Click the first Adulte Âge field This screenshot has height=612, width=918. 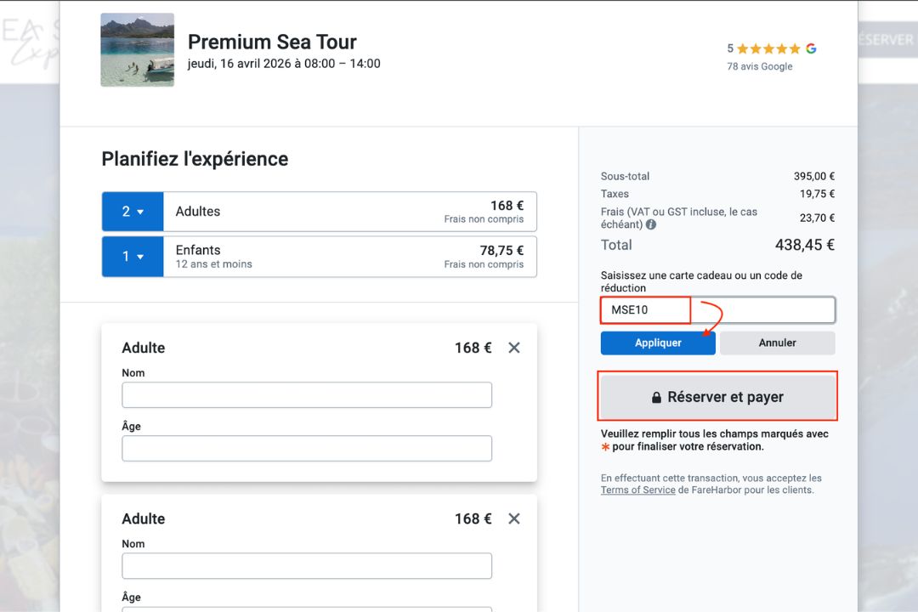click(x=307, y=449)
